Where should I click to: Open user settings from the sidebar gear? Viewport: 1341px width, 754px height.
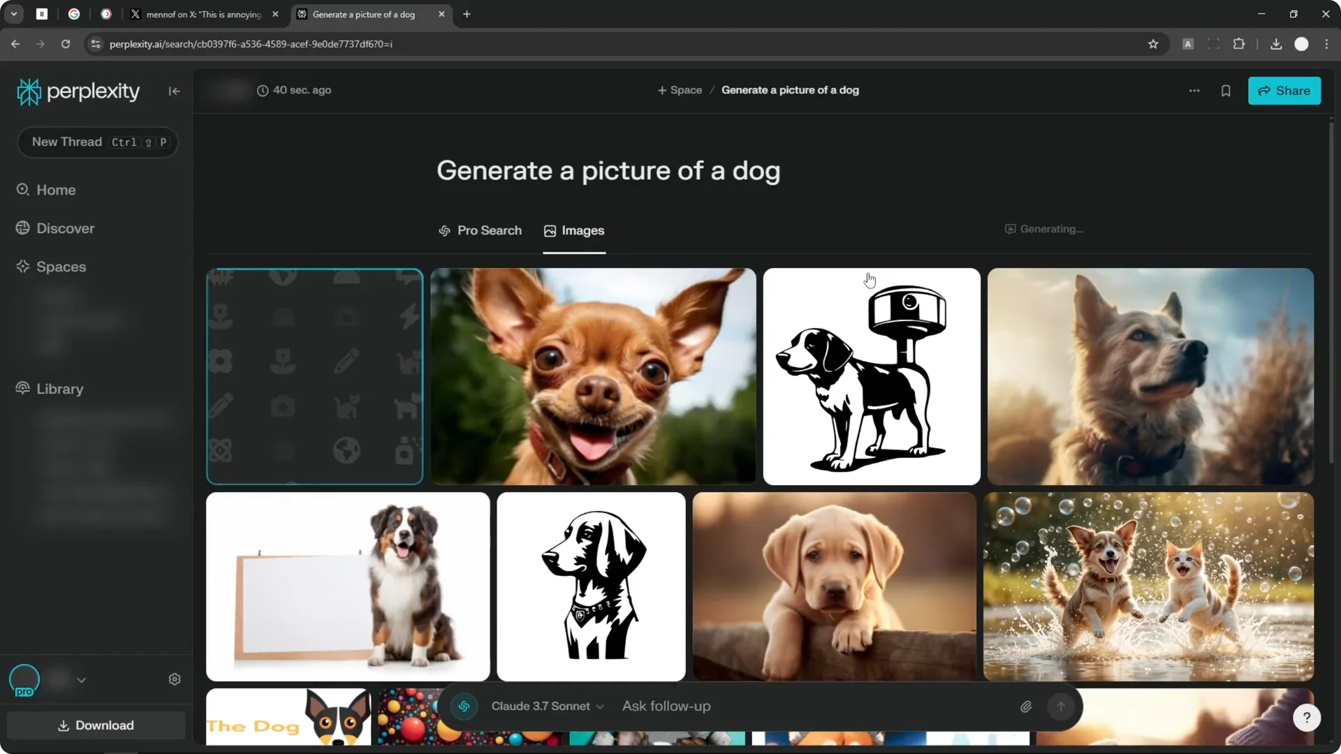pyautogui.click(x=175, y=679)
